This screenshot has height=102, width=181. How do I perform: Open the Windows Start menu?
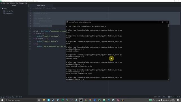click(2, 100)
